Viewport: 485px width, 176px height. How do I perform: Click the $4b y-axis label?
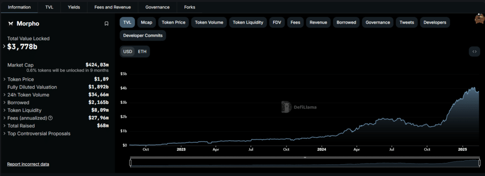124,88
